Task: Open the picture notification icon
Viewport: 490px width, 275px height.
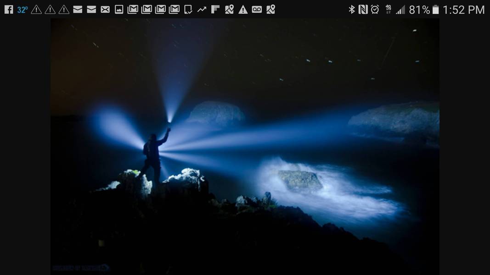Action: [119, 9]
